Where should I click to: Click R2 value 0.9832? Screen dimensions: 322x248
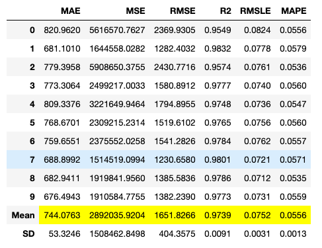[218, 48]
